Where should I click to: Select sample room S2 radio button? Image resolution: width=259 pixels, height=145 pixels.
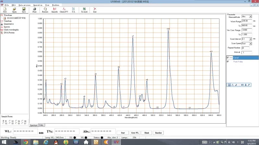tap(10, 121)
